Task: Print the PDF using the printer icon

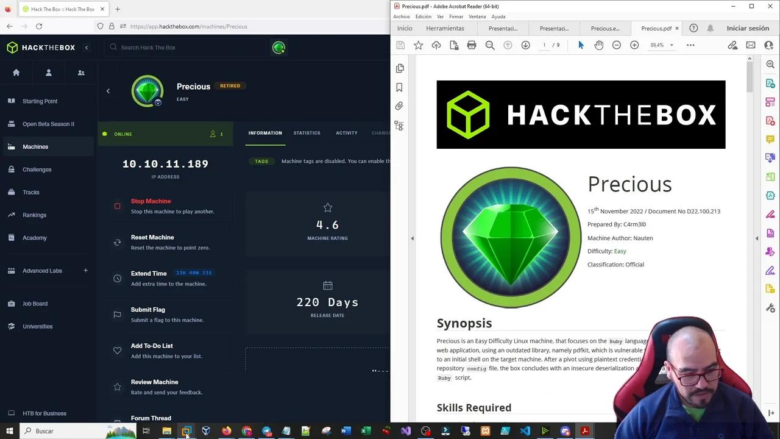Action: (x=472, y=45)
